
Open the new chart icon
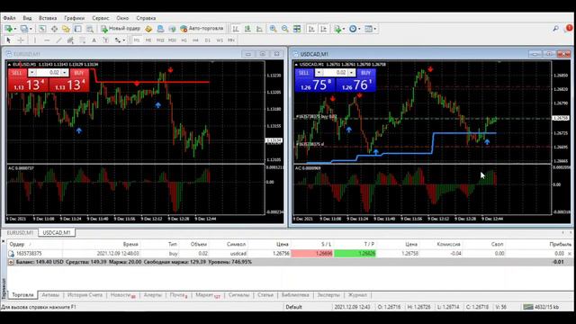pyautogui.click(x=8, y=29)
